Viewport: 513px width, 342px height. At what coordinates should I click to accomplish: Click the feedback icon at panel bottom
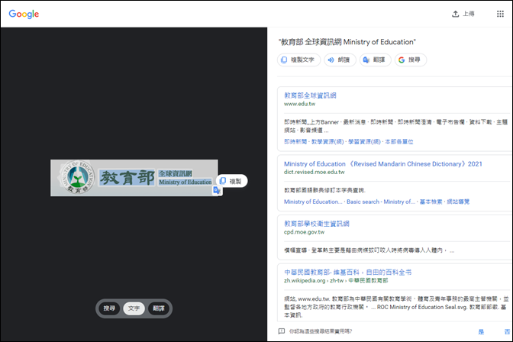[282, 331]
